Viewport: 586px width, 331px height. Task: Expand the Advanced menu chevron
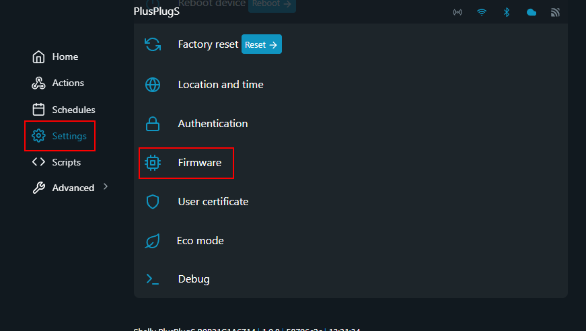tap(106, 187)
